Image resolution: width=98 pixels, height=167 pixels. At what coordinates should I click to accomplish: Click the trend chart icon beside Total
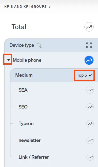coord(89,27)
